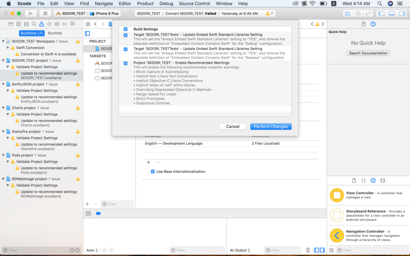This screenshot has height=256, width=410.
Task: Select the View Controller library item
Action: (368, 195)
